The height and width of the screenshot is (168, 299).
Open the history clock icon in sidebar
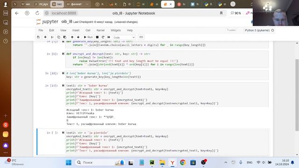tap(6, 41)
